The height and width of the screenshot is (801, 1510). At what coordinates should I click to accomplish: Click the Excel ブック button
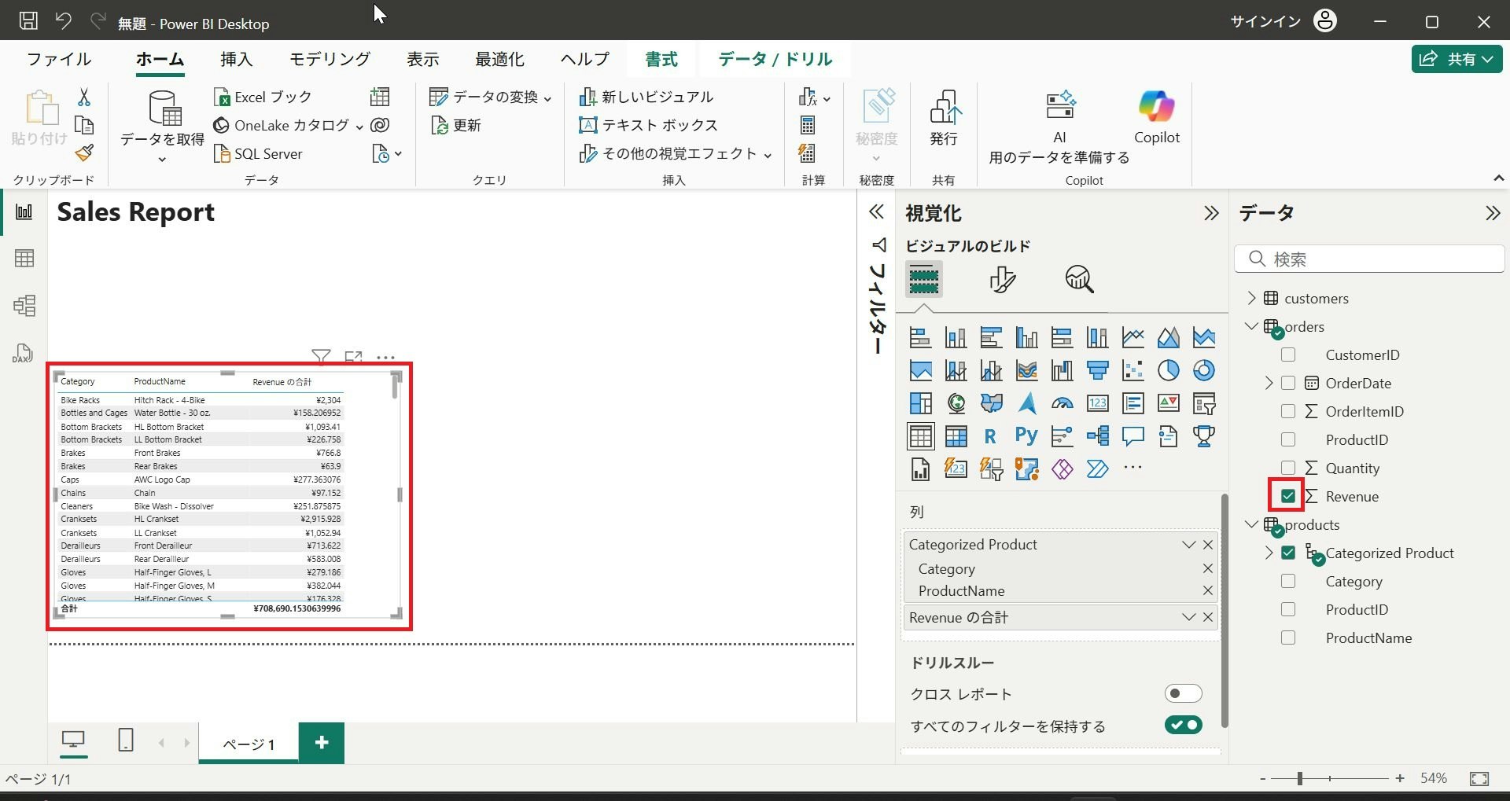[x=263, y=97]
